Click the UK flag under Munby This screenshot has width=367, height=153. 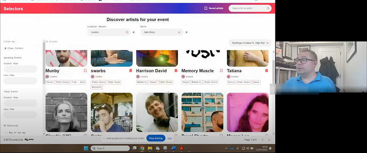click(47, 77)
